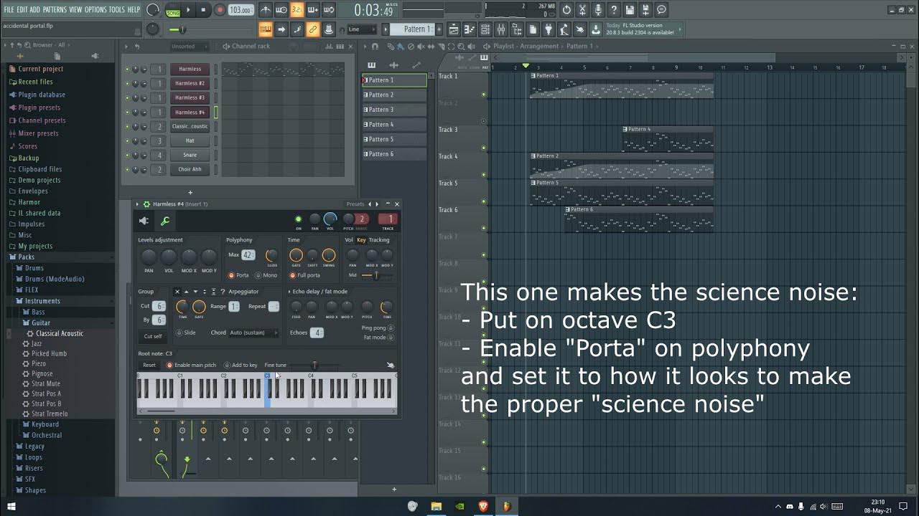Image resolution: width=919 pixels, height=516 pixels.
Task: Click the 103.000 tempo field
Action: (x=241, y=10)
